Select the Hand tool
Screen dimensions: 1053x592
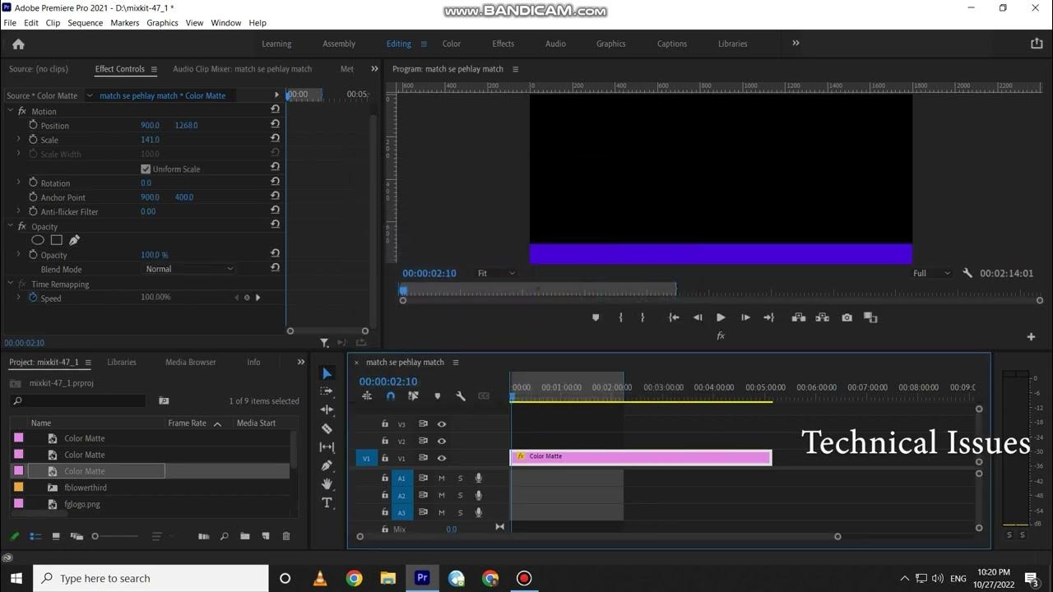coord(327,483)
